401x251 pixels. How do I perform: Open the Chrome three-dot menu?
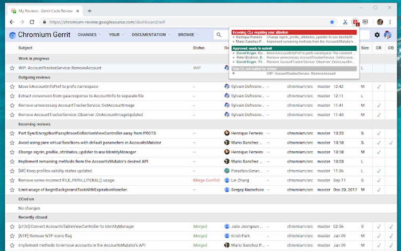click(x=390, y=22)
